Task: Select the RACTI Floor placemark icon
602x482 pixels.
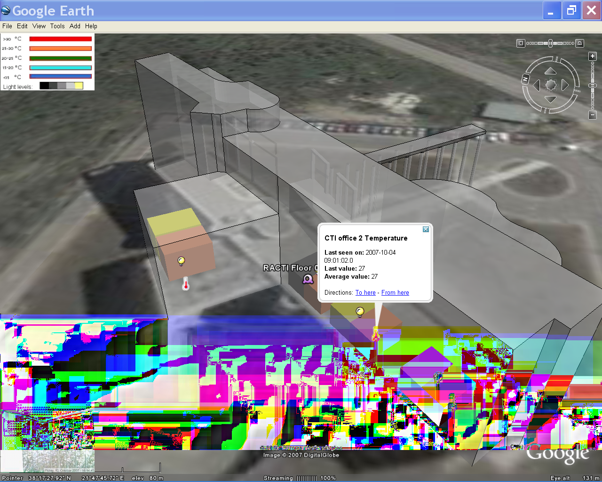Action: pyautogui.click(x=308, y=279)
